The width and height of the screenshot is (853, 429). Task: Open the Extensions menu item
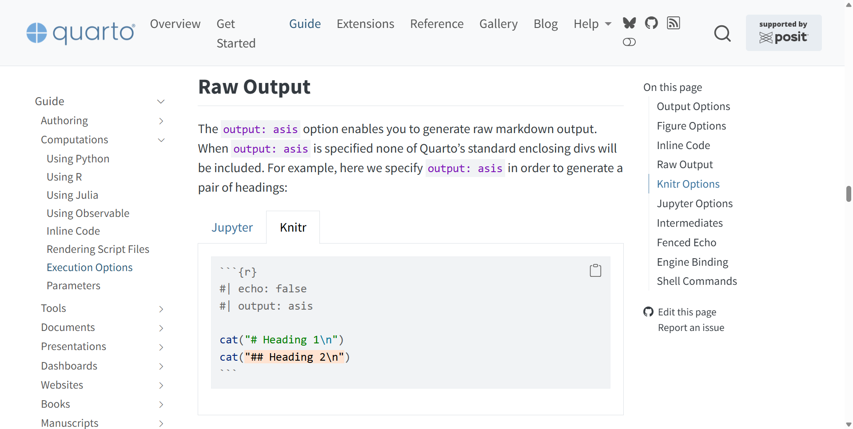click(365, 24)
